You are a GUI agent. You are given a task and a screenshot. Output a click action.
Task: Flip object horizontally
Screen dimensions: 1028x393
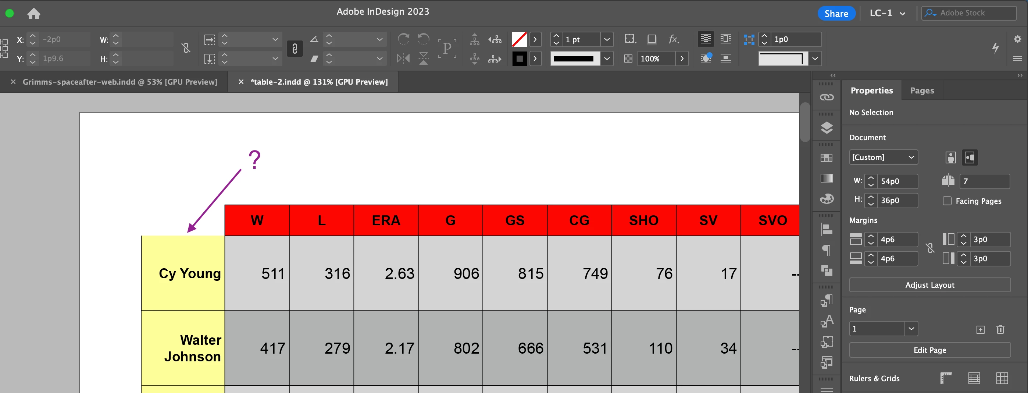(403, 58)
